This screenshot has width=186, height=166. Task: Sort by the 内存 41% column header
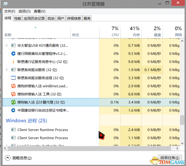pyautogui.click(x=131, y=32)
